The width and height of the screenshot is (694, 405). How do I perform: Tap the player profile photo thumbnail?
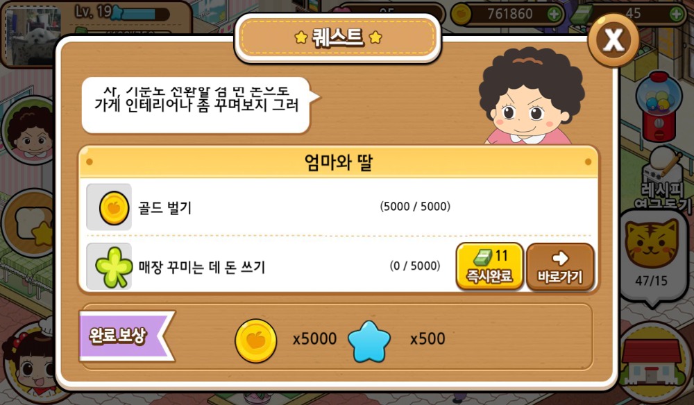pyautogui.click(x=32, y=36)
